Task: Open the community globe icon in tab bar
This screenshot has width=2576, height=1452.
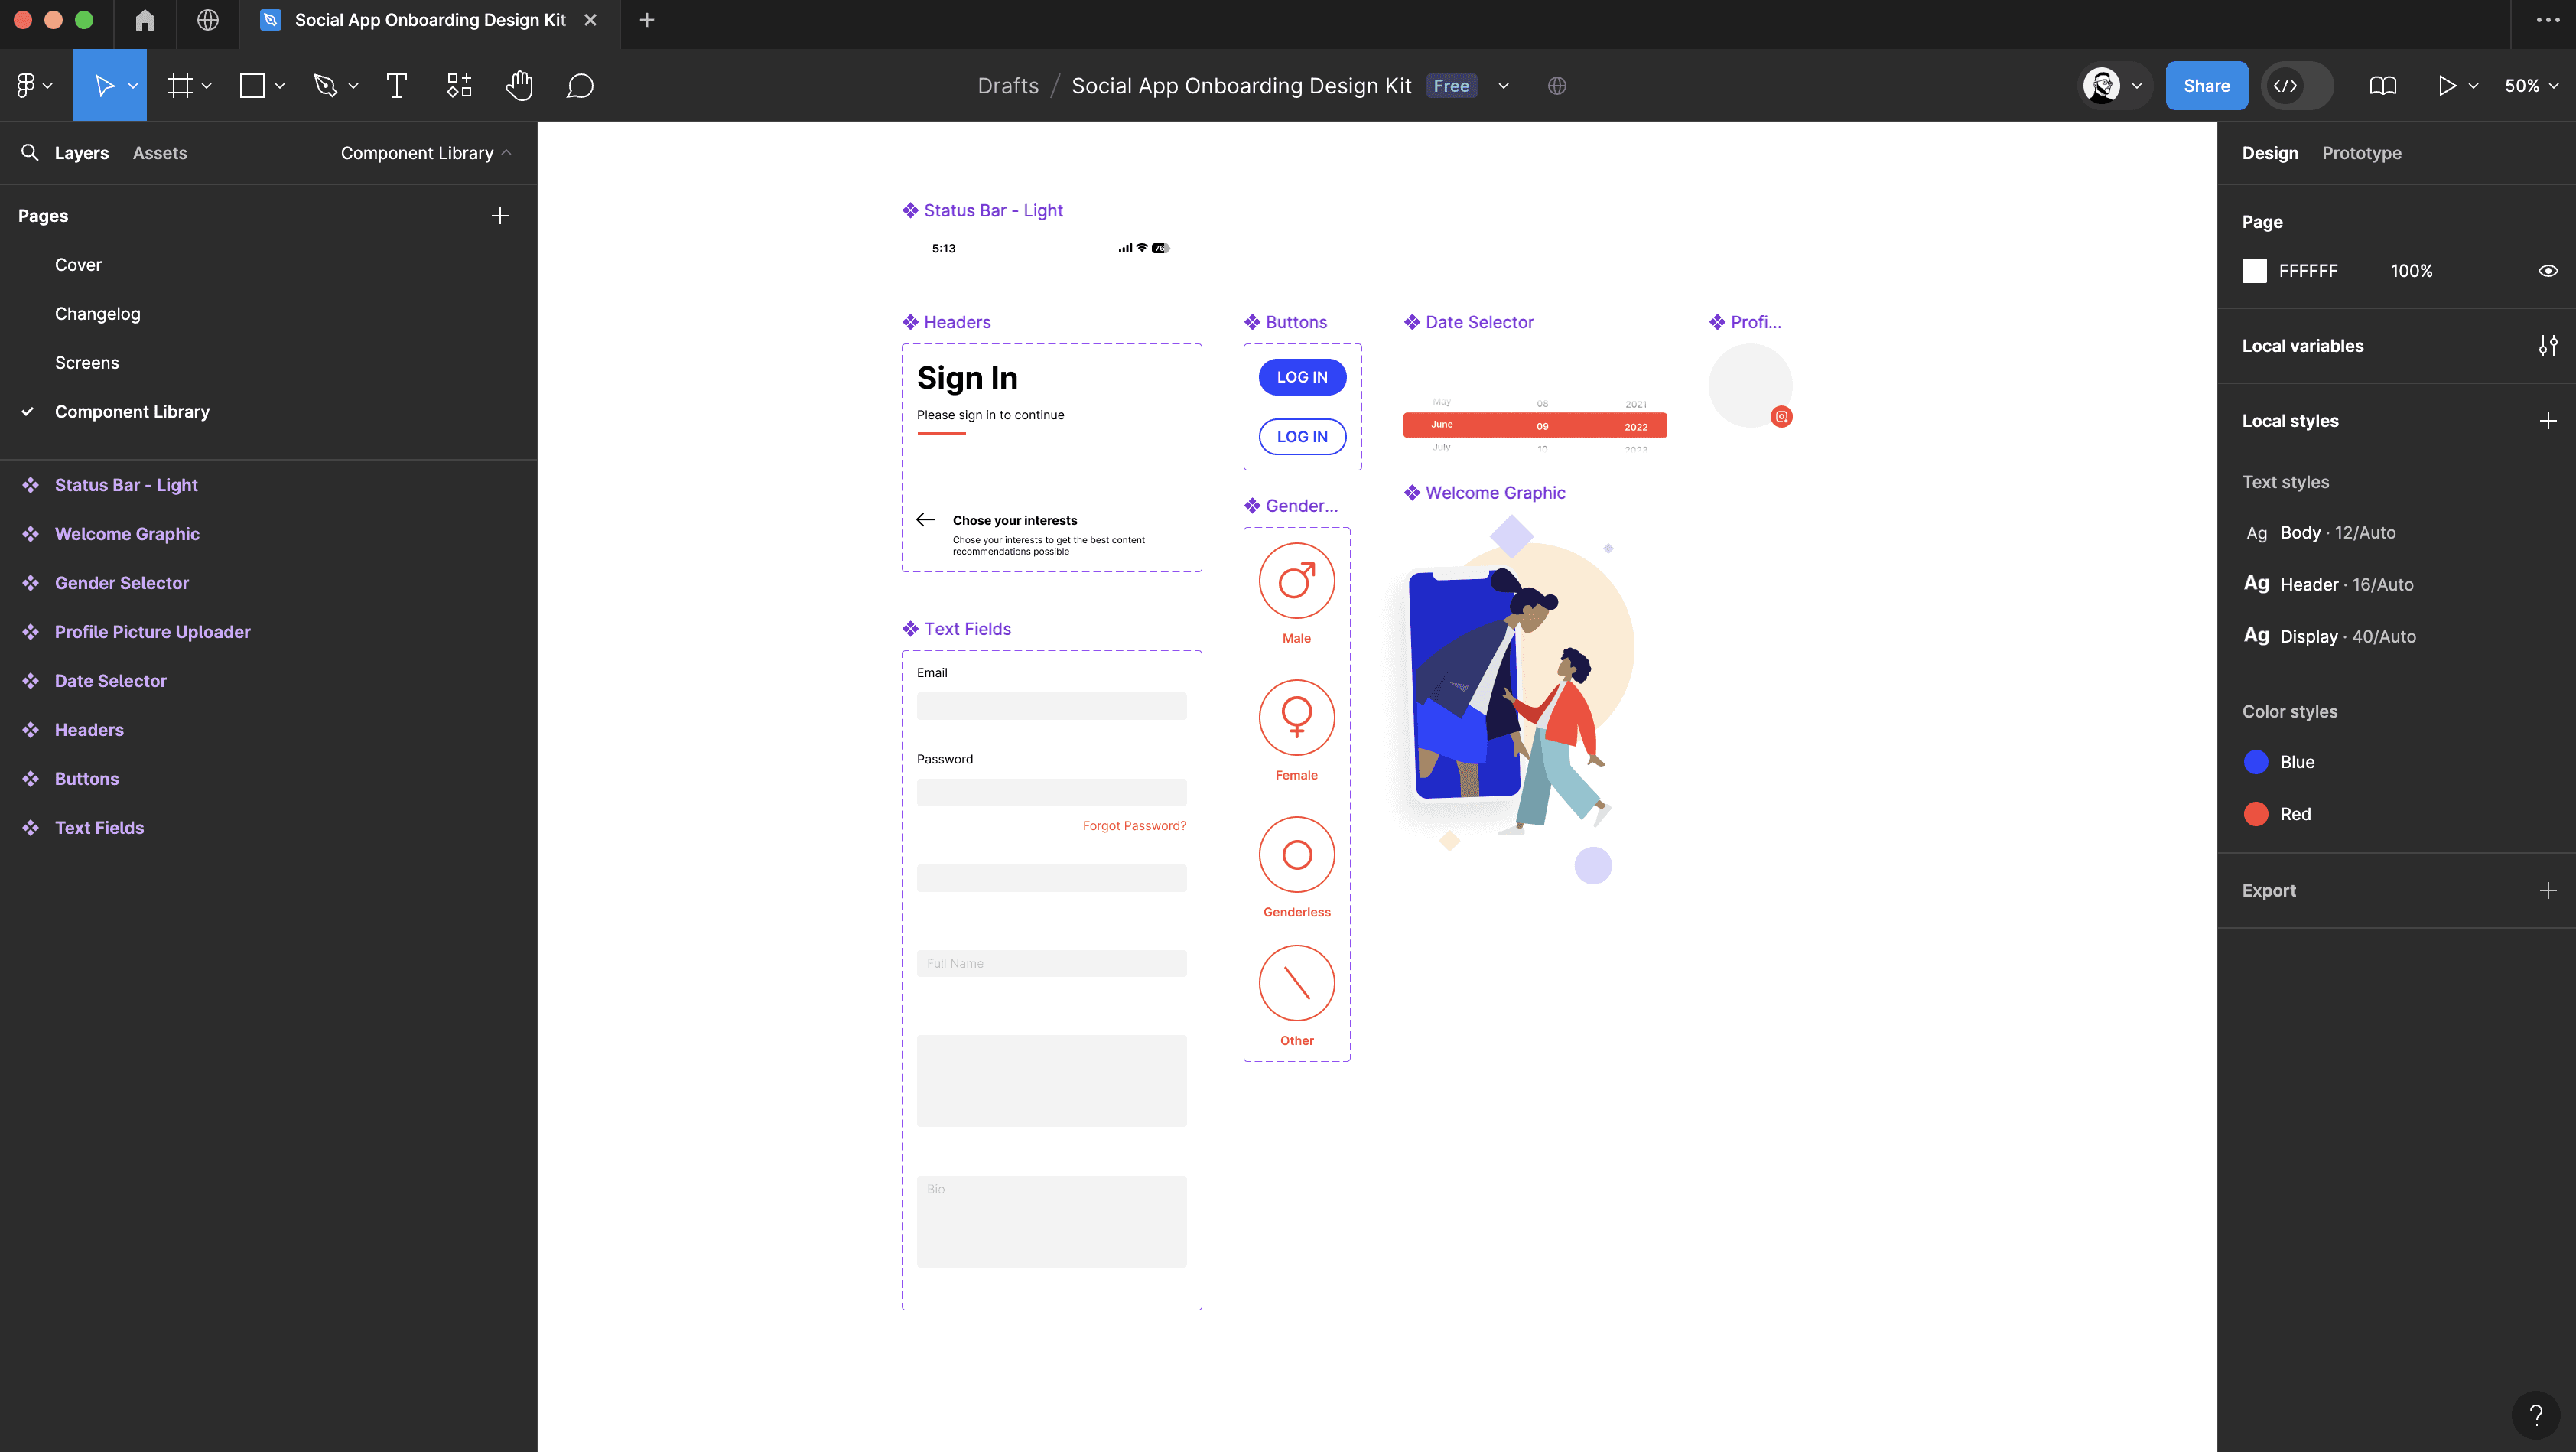Action: click(x=208, y=20)
